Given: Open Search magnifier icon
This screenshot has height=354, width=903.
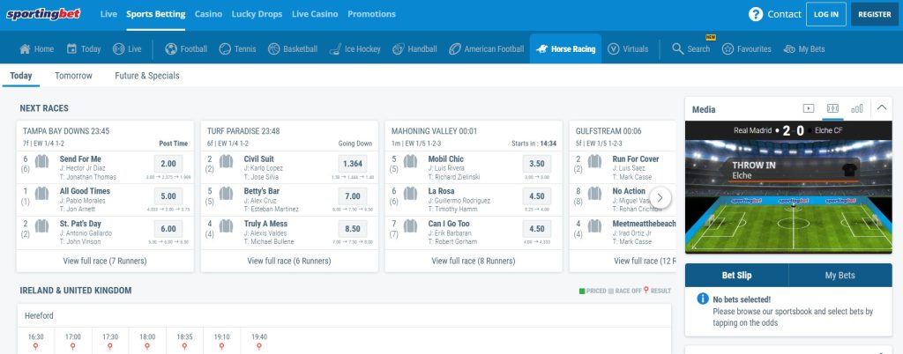Looking at the screenshot, I should click(678, 48).
